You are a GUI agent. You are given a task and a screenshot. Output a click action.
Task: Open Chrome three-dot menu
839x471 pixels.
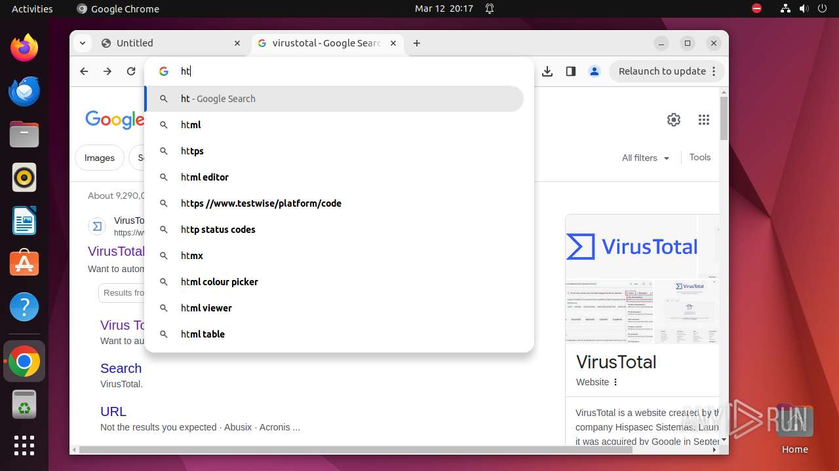[x=714, y=71]
